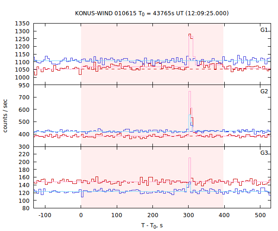This screenshot has height=231, width=278.
Task: Click the '-100' x-axis tick label
Action: coord(45,215)
